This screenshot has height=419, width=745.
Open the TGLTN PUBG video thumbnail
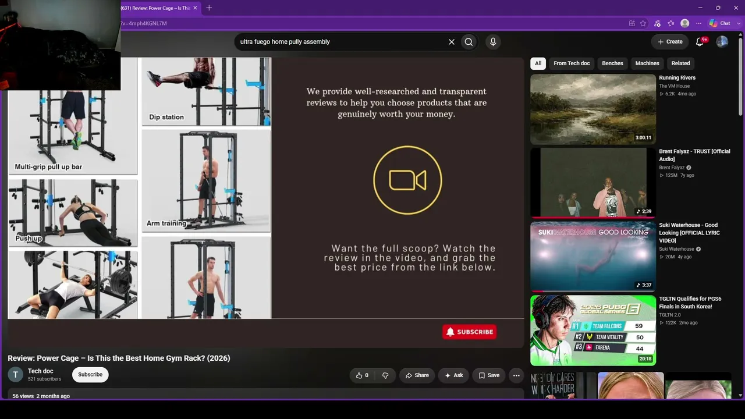point(593,331)
